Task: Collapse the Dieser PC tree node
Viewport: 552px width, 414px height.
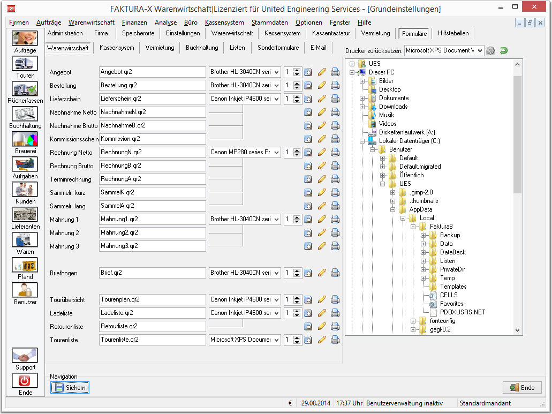Action: click(352, 72)
